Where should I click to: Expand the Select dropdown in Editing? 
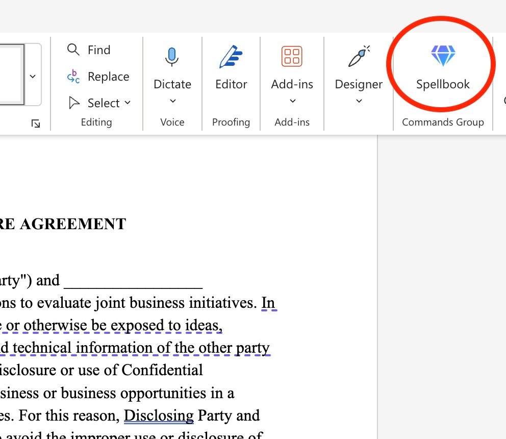[x=99, y=103]
